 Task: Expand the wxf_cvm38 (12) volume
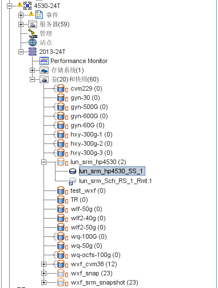[x=43, y=264]
